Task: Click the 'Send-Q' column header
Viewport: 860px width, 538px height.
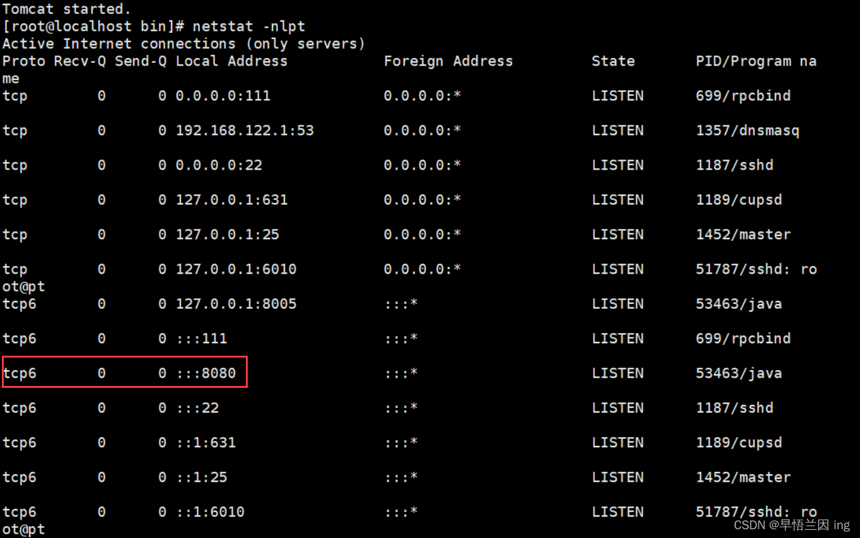Action: [141, 61]
